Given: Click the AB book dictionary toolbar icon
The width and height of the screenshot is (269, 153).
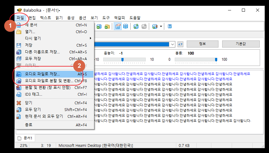Looking at the screenshot, I should [126, 26].
